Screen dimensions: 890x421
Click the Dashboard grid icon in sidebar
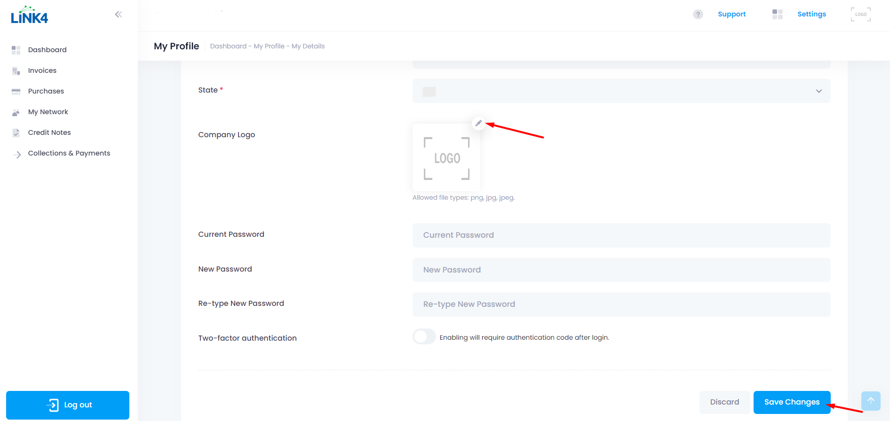16,50
